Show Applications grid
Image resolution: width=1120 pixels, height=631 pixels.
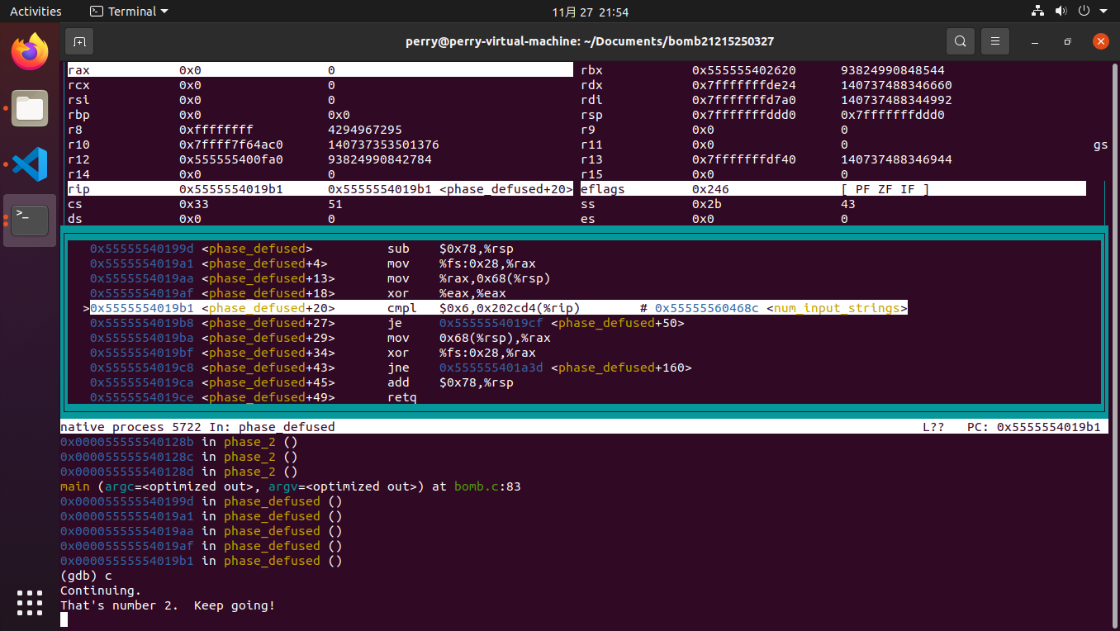click(x=30, y=602)
